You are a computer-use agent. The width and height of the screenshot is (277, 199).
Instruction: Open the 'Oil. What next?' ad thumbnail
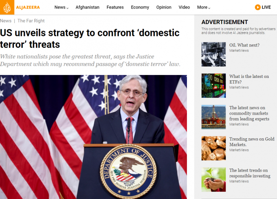click(213, 54)
